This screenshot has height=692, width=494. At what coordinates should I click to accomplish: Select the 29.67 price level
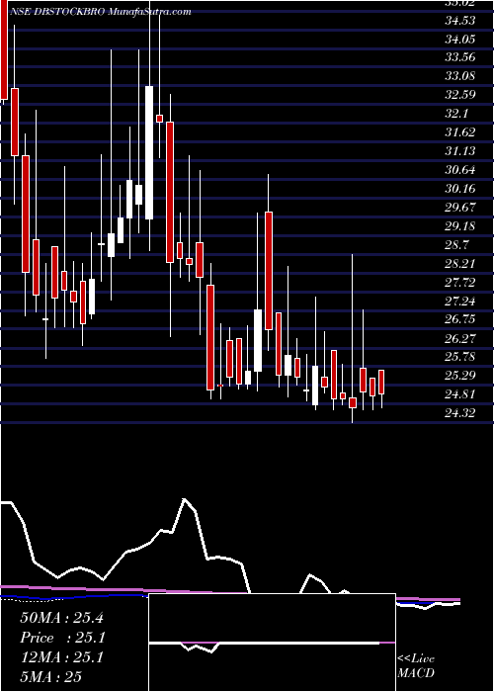460,208
